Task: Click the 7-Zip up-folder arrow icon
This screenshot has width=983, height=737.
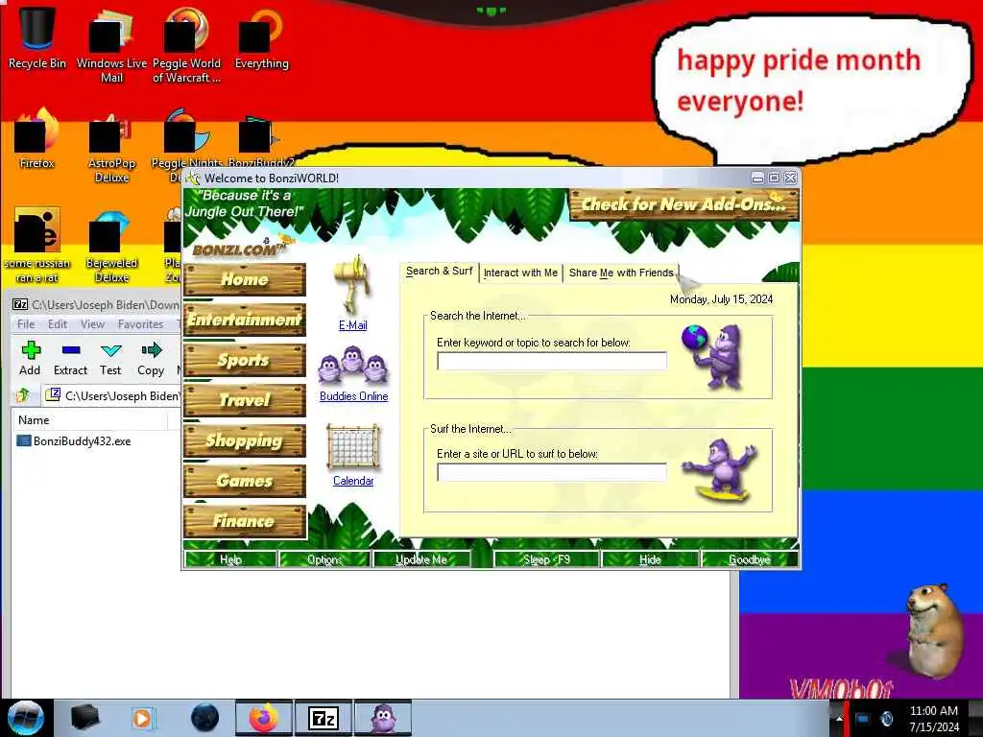Action: [23, 394]
